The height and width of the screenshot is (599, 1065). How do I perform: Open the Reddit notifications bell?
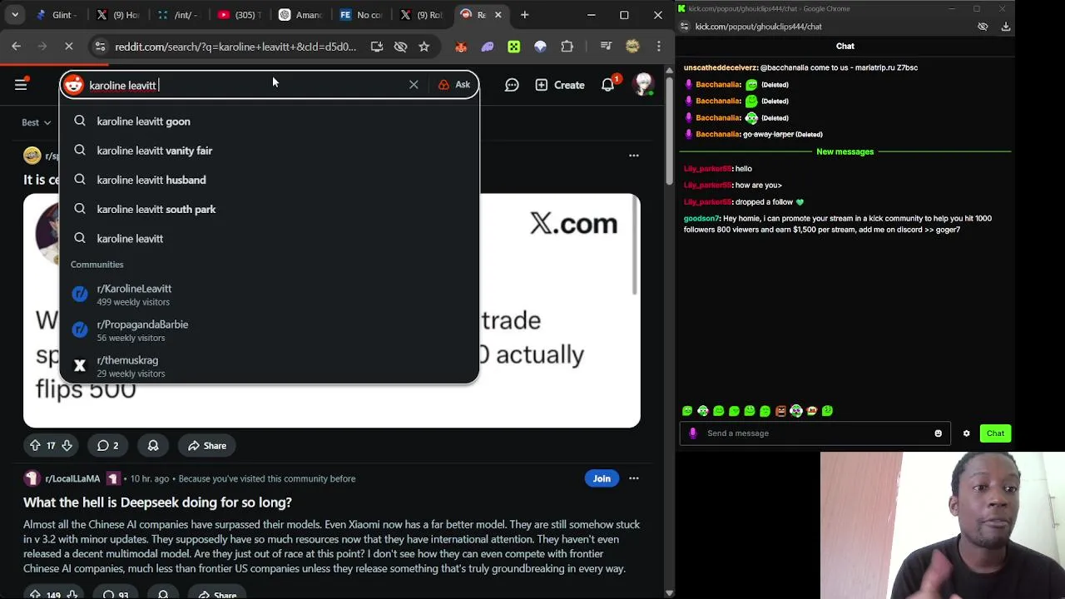tap(608, 85)
